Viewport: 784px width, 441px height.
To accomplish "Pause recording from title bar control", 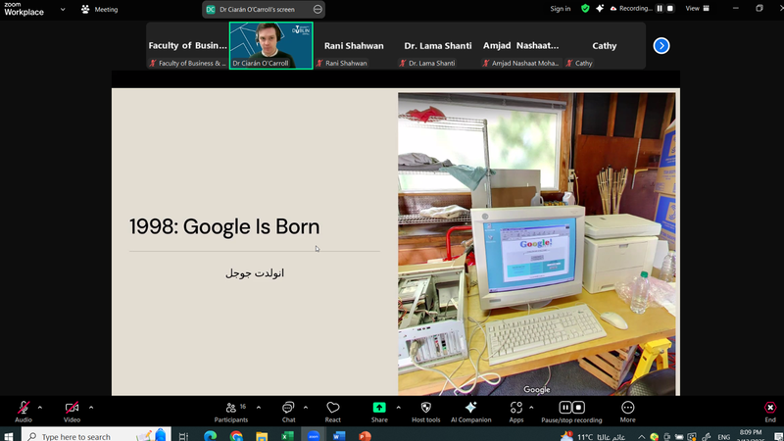I will [660, 9].
